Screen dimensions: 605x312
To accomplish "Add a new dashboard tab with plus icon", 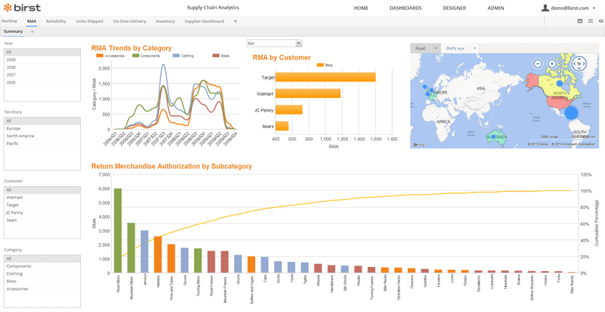I will [236, 21].
